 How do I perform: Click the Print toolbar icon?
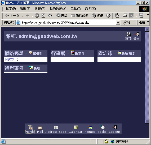[x=125, y=15]
